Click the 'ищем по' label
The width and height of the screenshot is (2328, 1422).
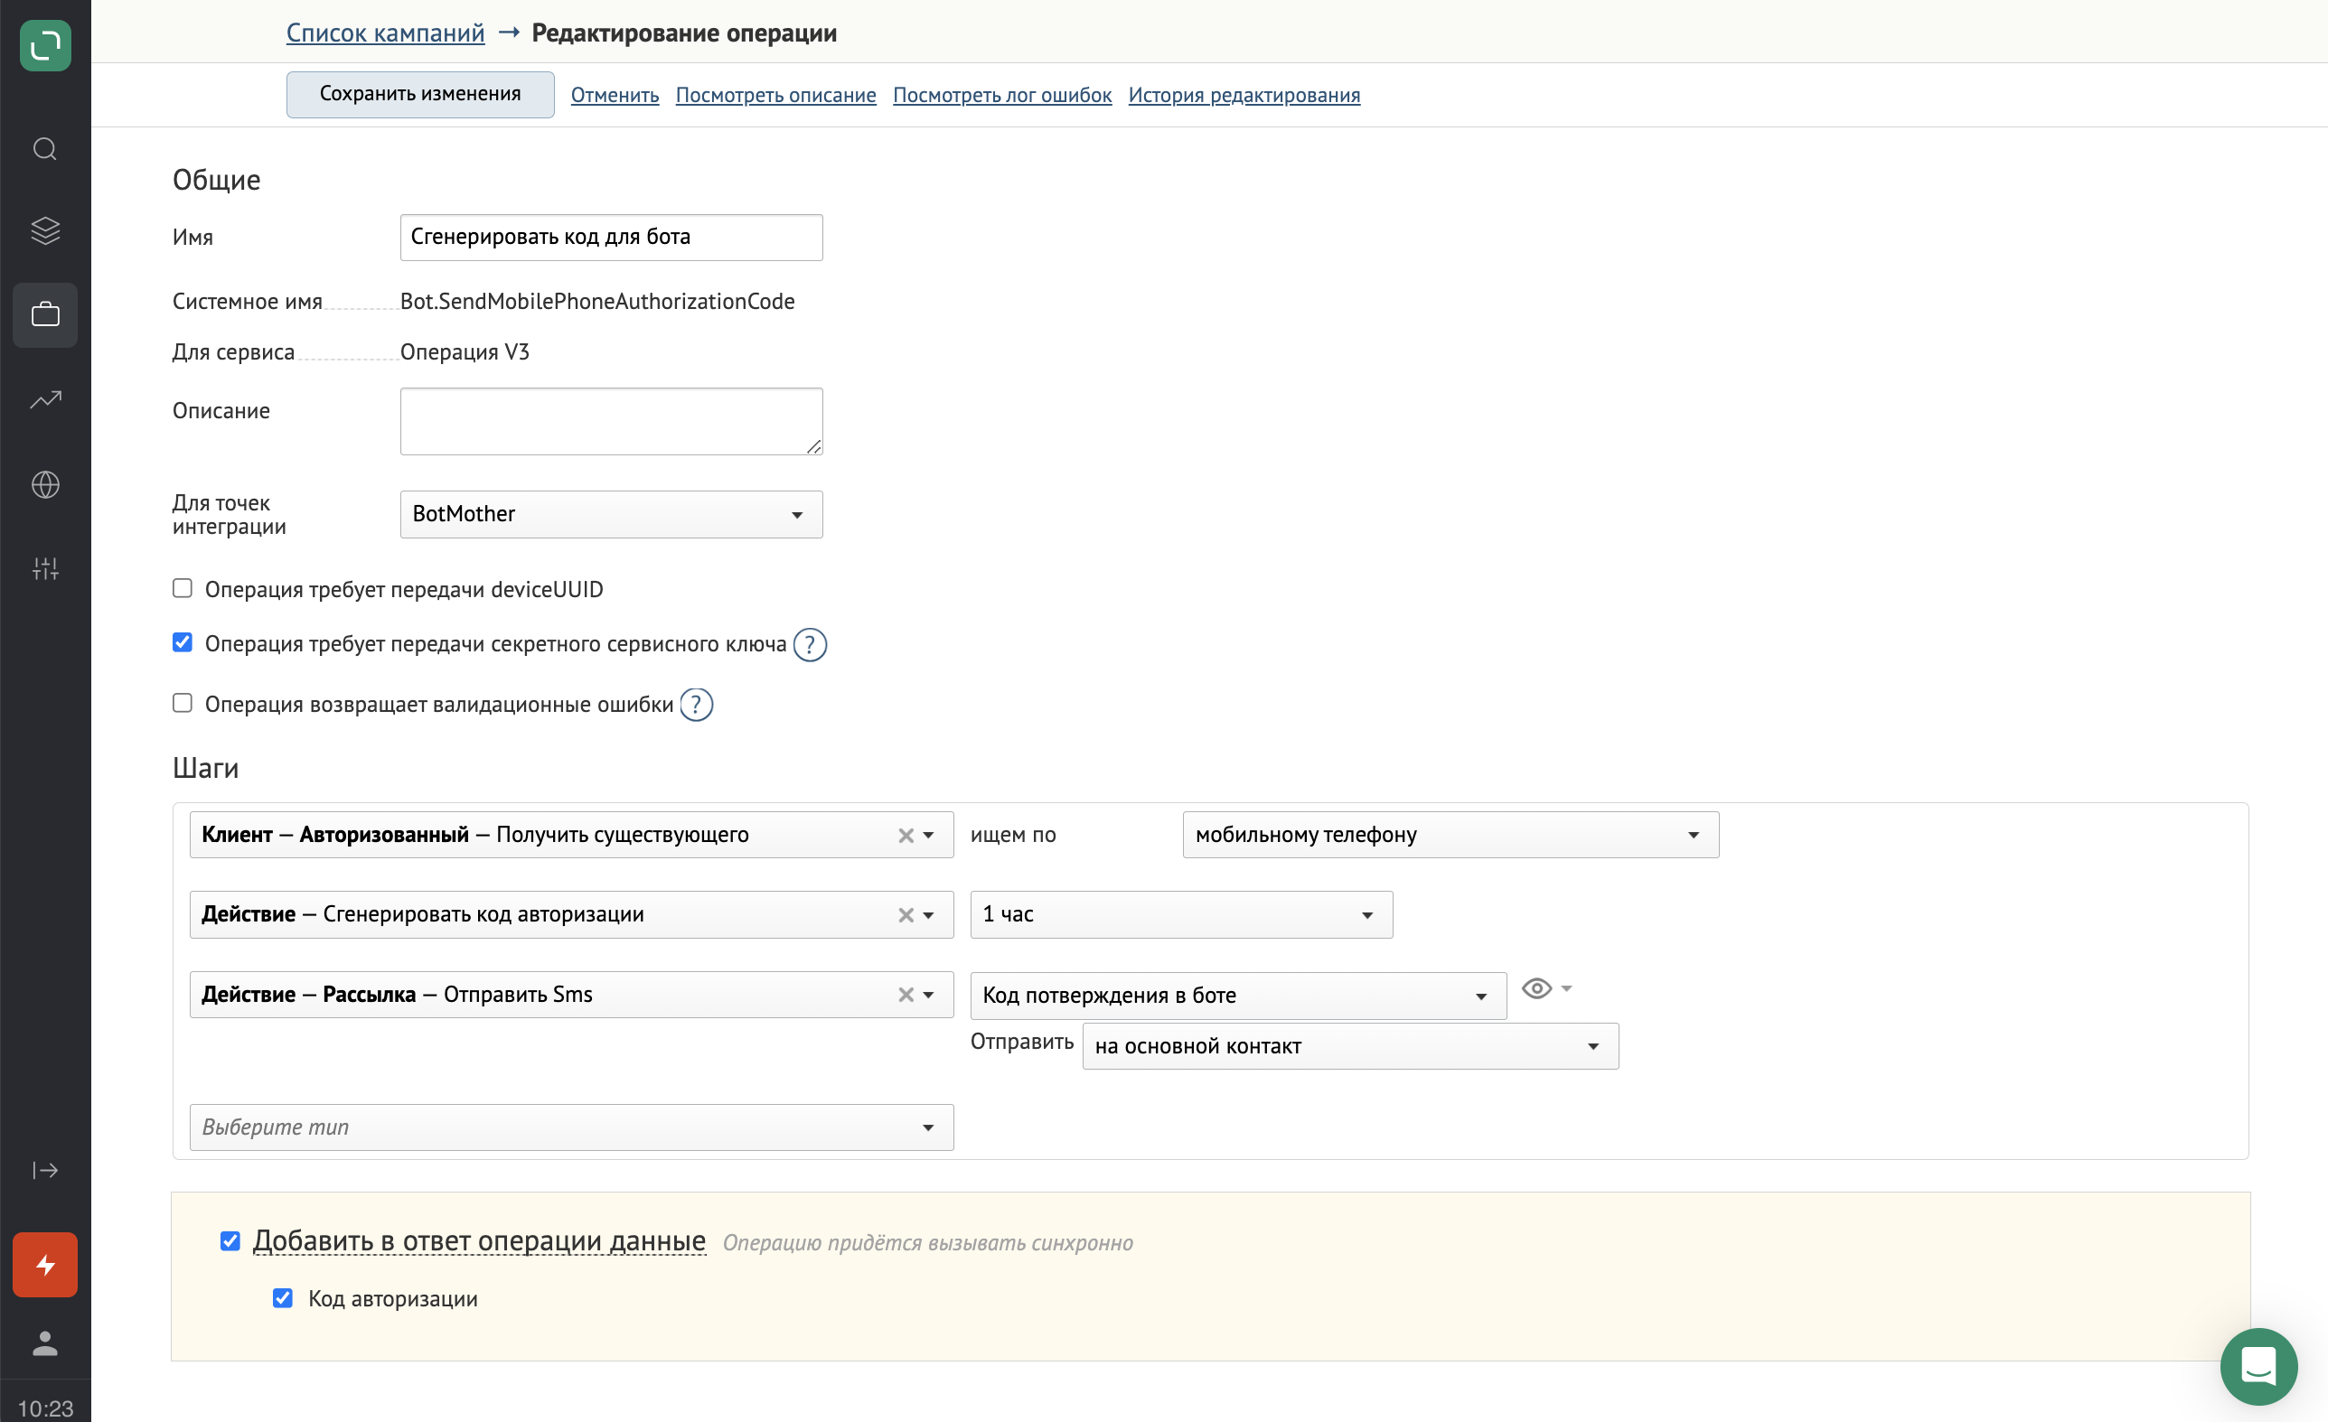point(1013,836)
